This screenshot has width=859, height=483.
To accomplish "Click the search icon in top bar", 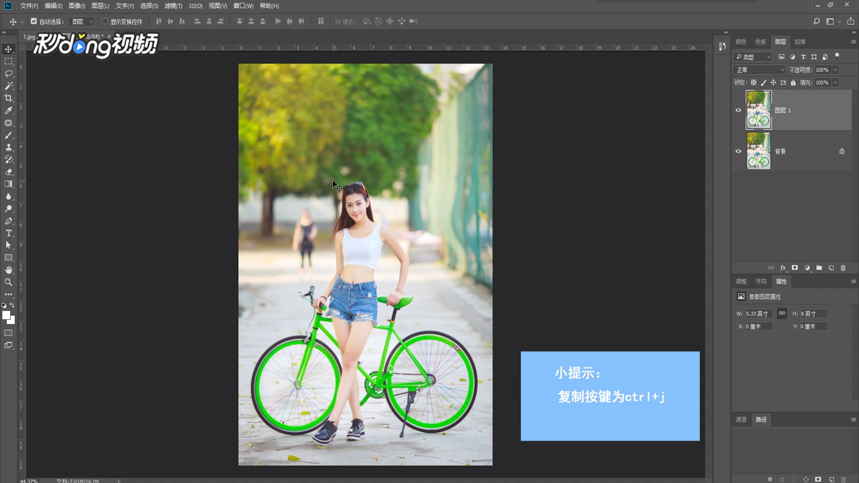I will coord(817,21).
